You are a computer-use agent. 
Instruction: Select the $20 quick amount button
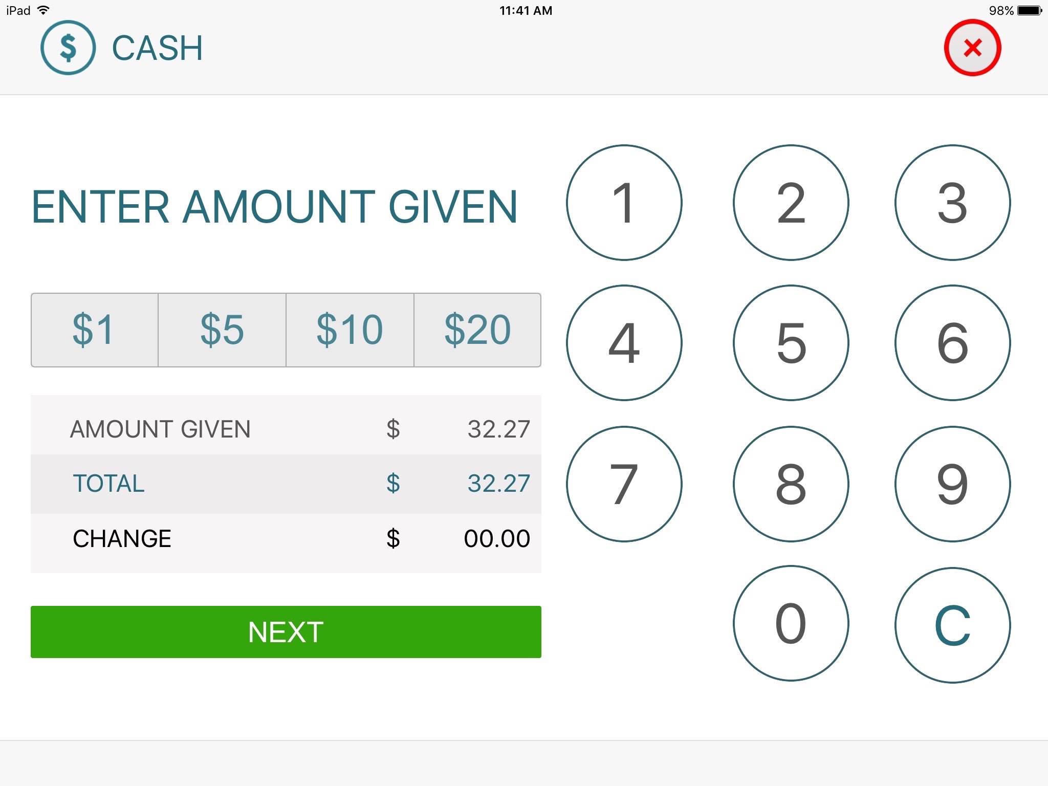(x=477, y=329)
